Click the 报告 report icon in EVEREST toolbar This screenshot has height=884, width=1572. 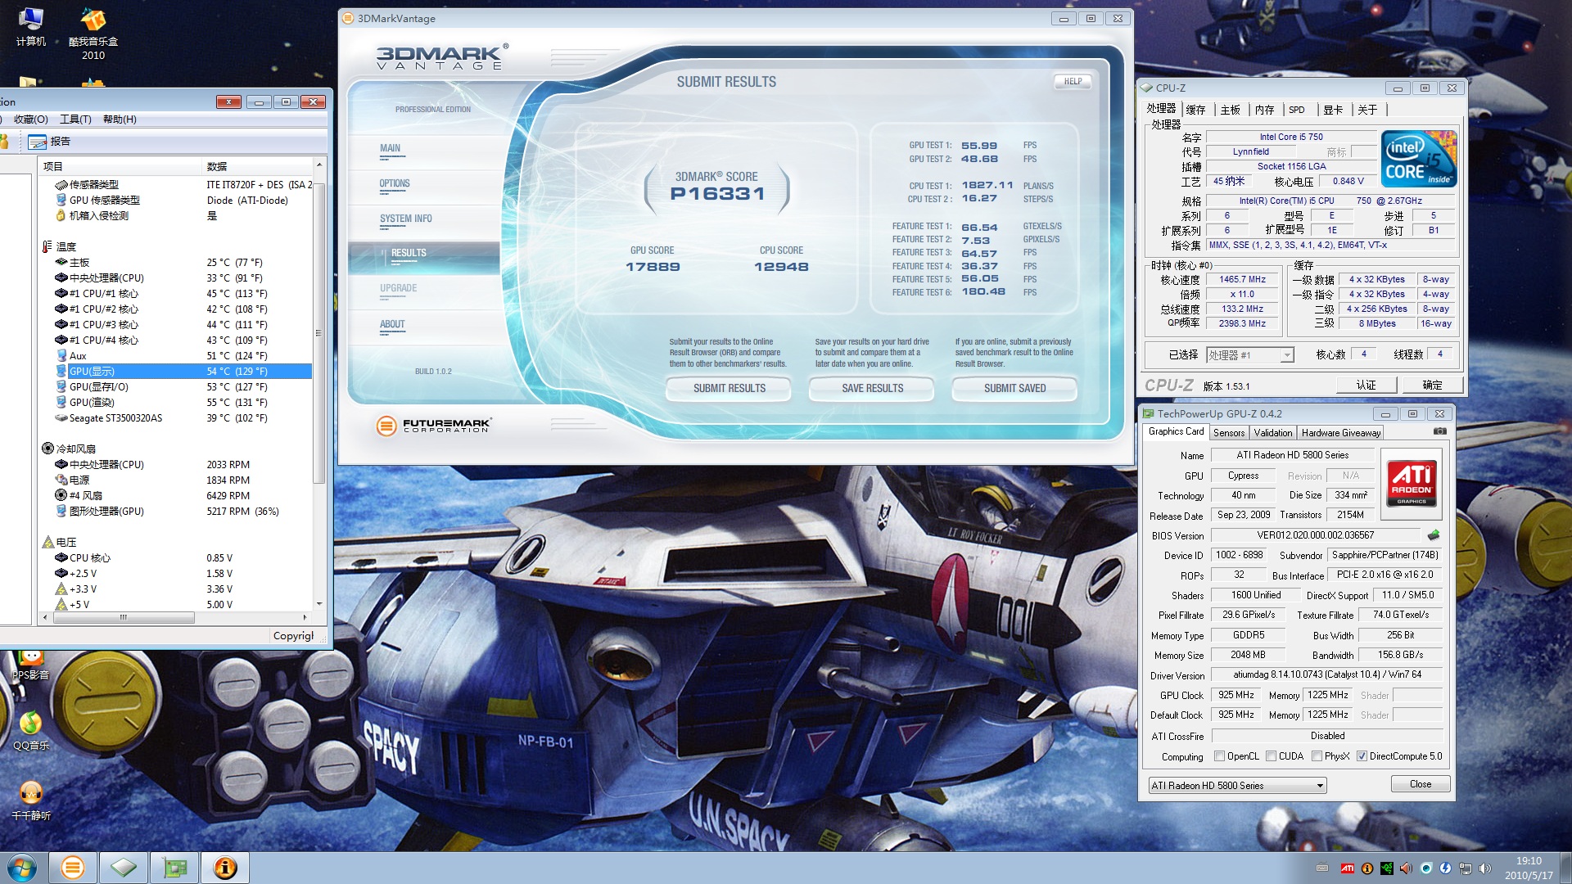pos(38,142)
